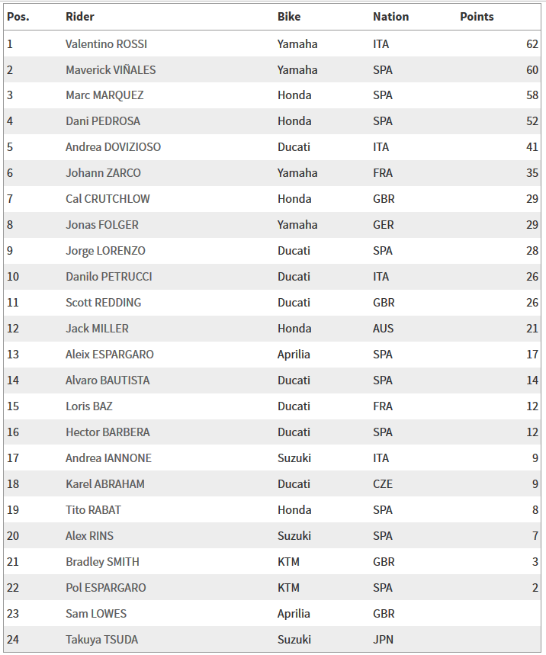This screenshot has height=655, width=546.
Task: Click the 62 points value for Rossi
Action: click(532, 44)
